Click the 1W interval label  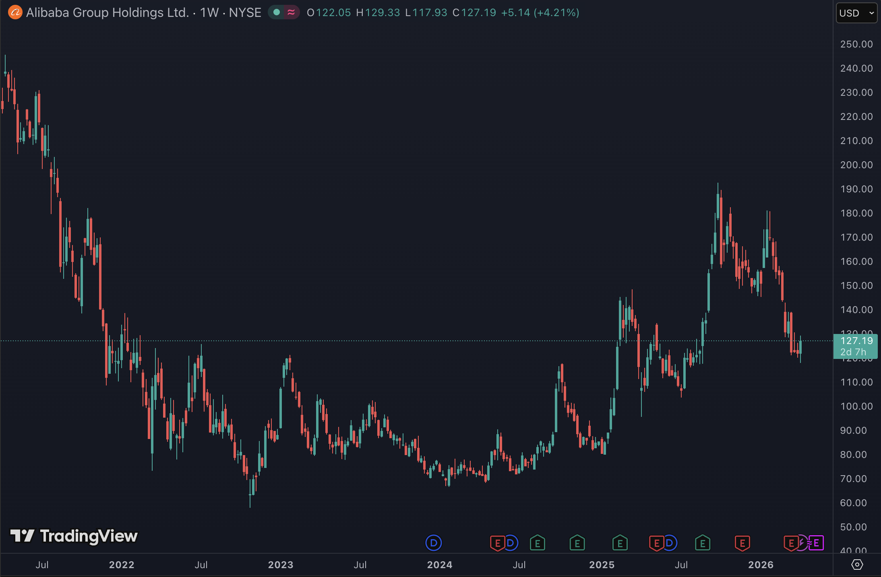[210, 12]
